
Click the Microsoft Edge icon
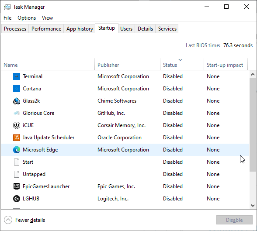point(17,150)
